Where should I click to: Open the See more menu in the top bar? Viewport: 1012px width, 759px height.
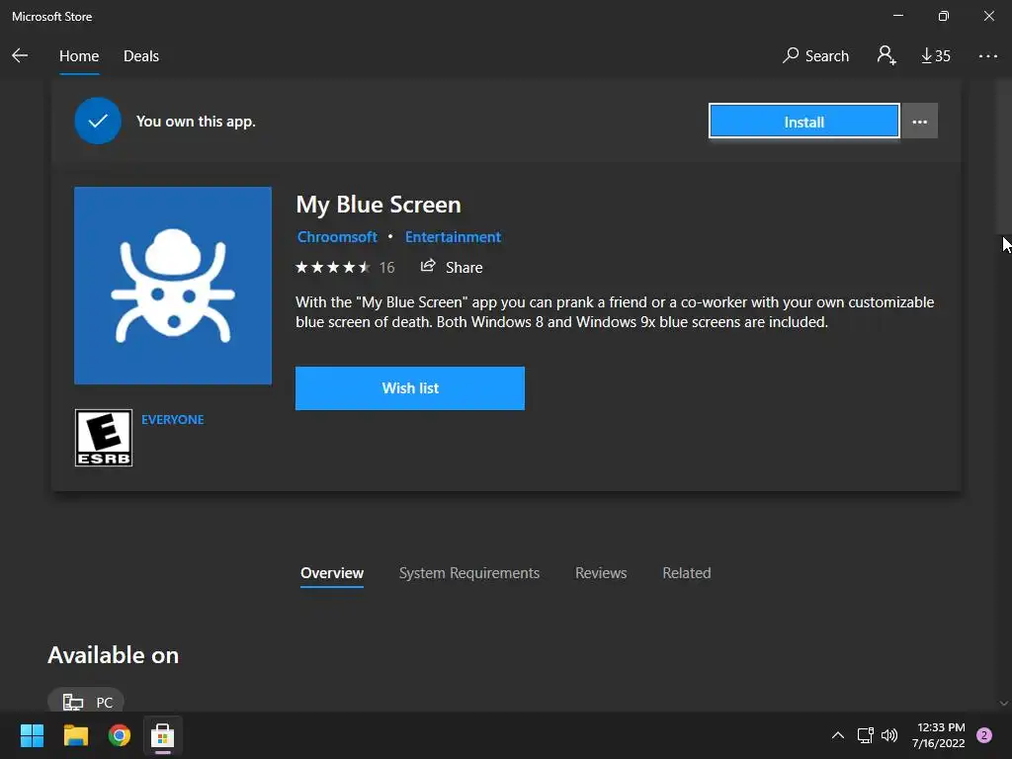(988, 56)
